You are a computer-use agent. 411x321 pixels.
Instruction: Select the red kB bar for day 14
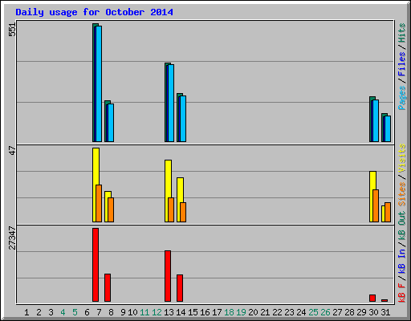click(180, 288)
